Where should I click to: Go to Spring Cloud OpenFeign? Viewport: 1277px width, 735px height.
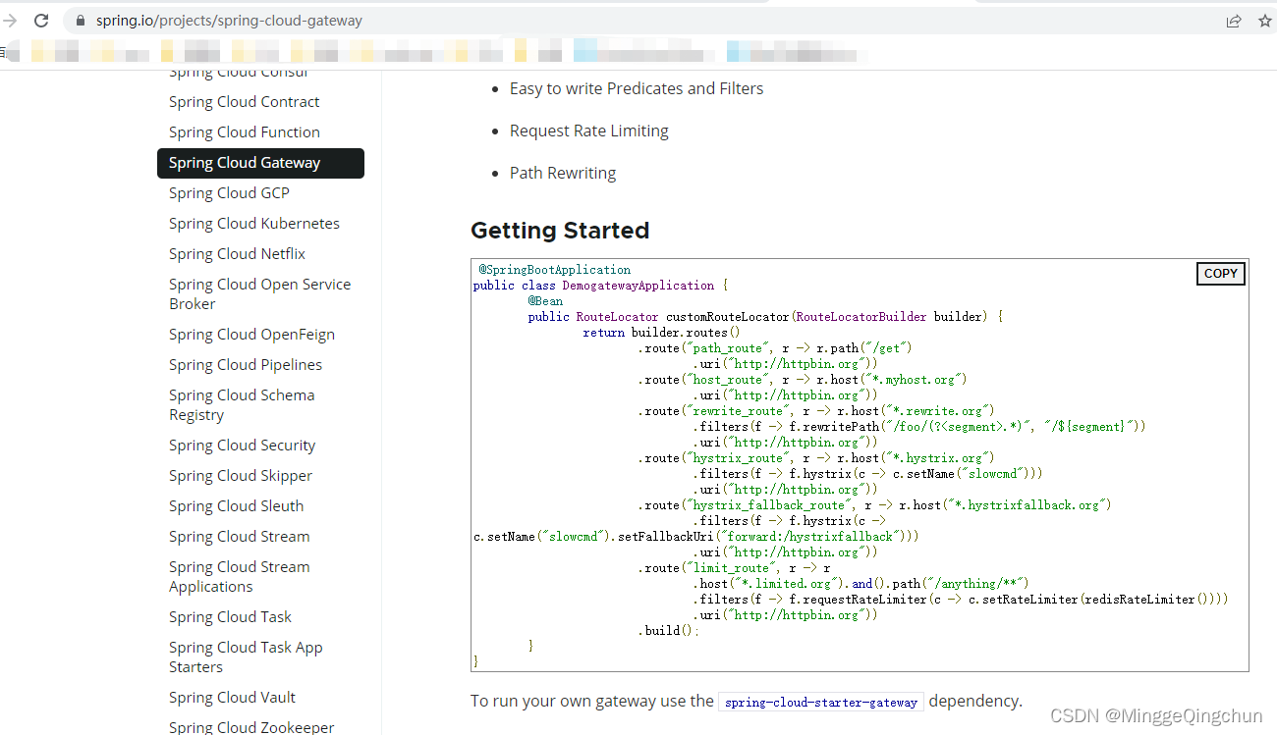pyautogui.click(x=251, y=335)
